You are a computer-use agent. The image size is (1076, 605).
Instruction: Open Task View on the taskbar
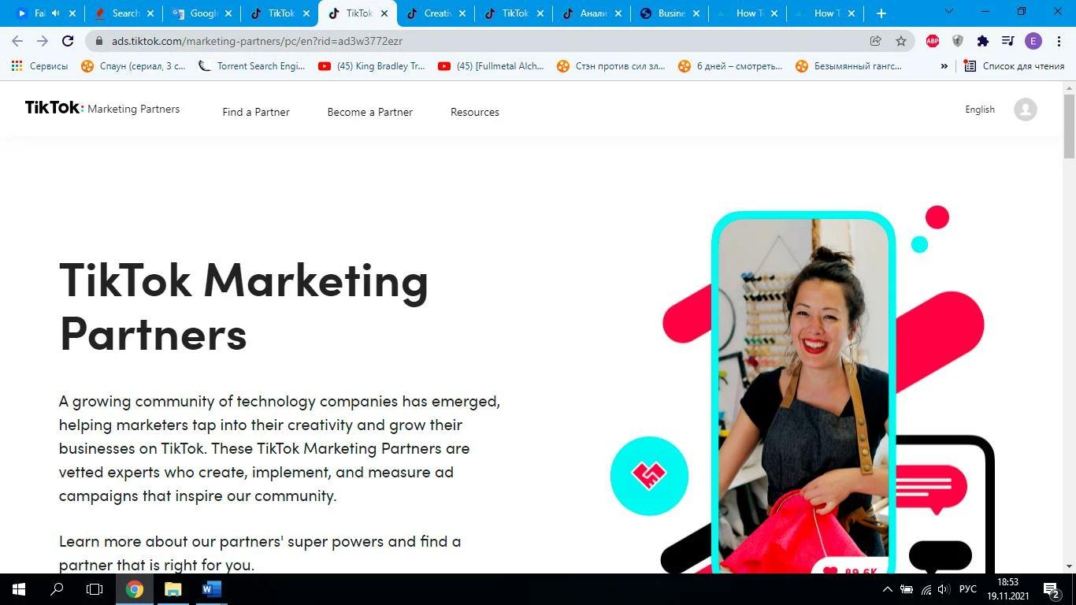click(95, 589)
